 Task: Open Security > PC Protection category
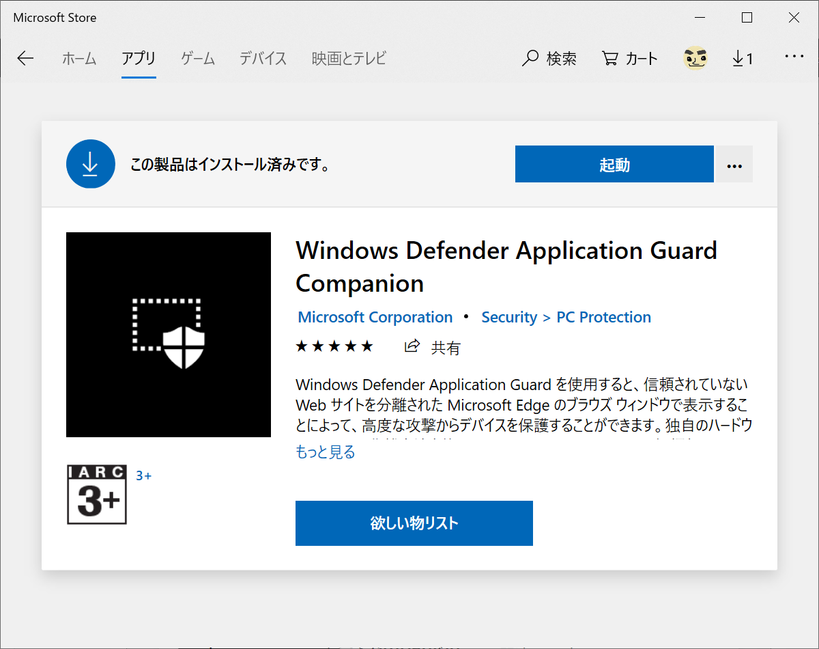tap(566, 317)
